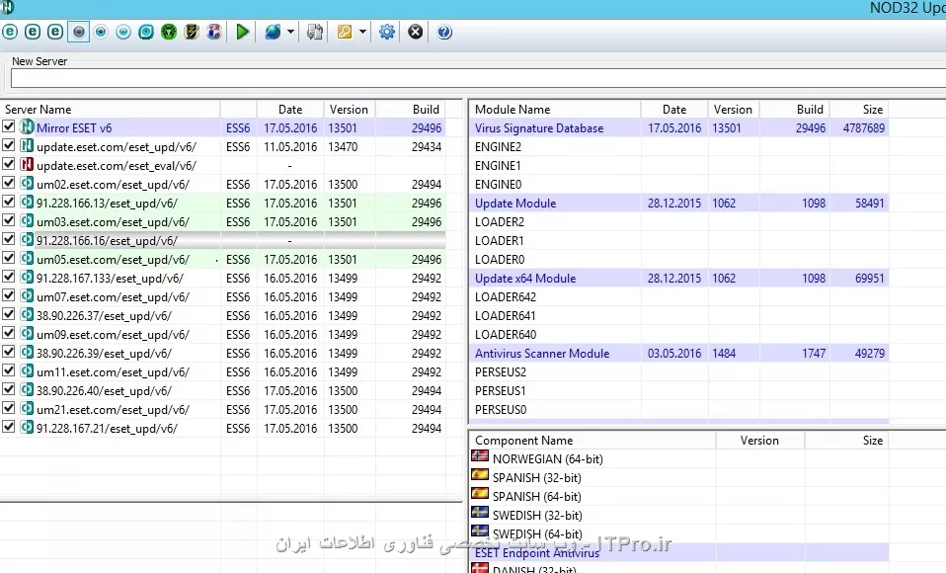The width and height of the screenshot is (946, 573).
Task: Select the 91.228.167.133/eset_upd/v6/ server row
Action: pos(223,279)
